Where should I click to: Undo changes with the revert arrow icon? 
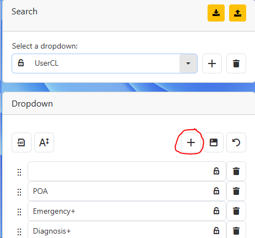236,142
